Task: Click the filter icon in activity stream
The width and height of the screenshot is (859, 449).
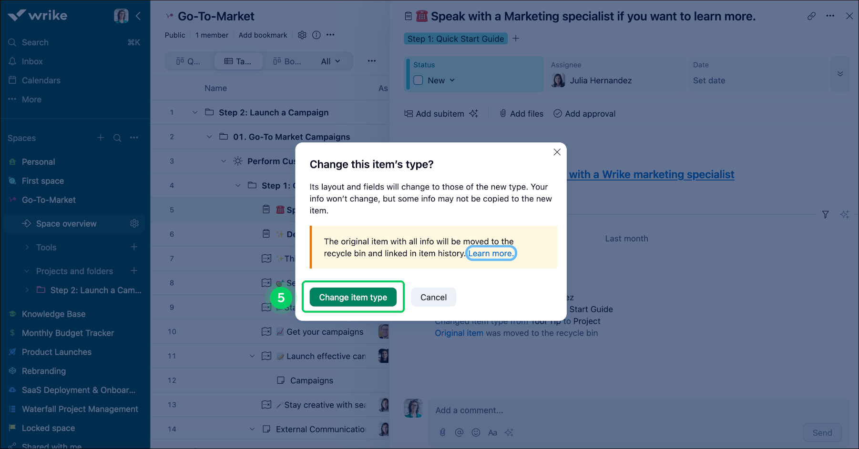Action: (x=825, y=215)
